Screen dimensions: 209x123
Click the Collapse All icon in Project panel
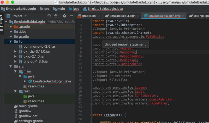56,16
